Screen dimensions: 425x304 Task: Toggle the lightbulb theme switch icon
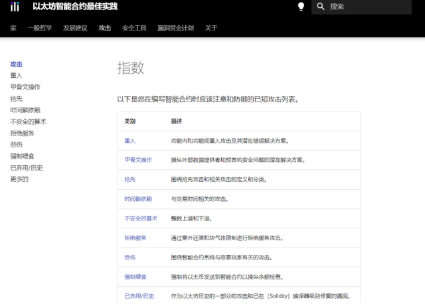click(301, 7)
